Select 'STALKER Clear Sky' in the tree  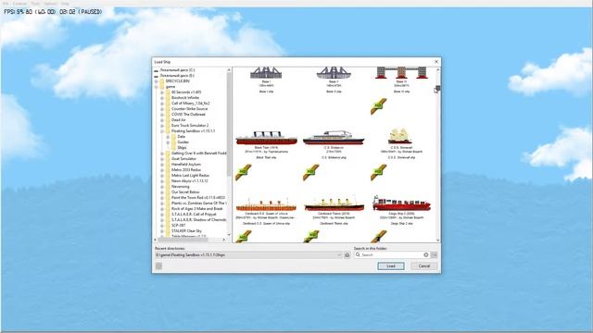coord(186,230)
